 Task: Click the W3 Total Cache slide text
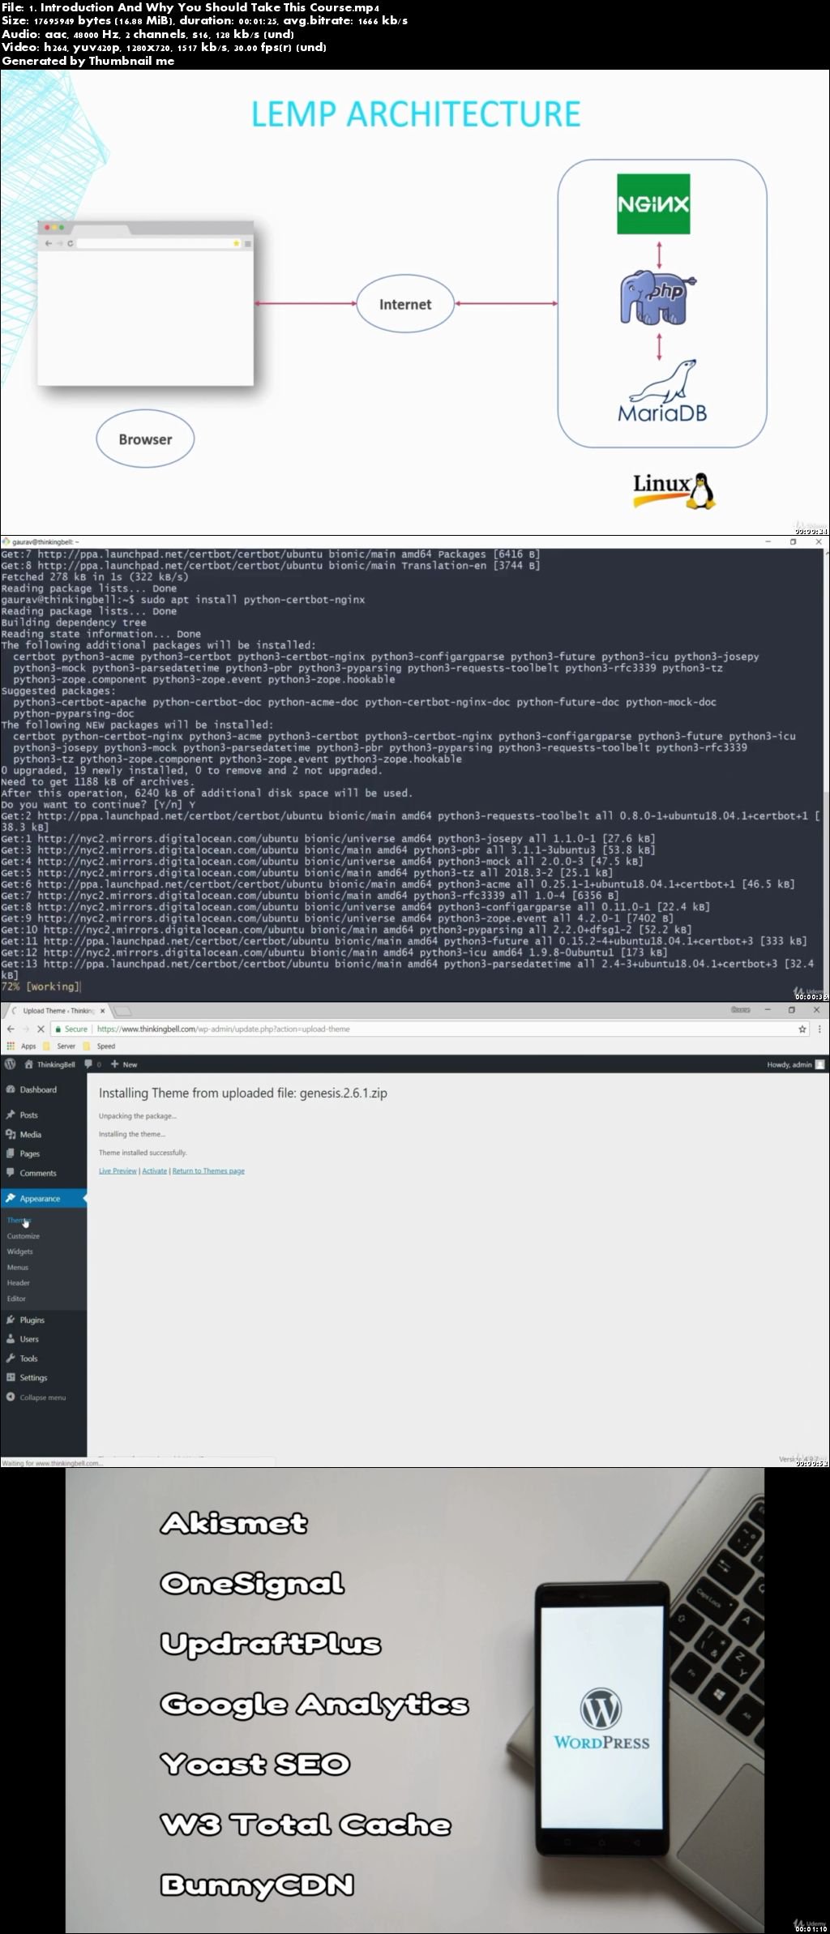(306, 1825)
